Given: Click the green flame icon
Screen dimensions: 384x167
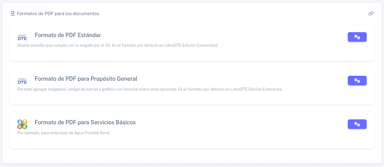Looking at the screenshot, I should (25, 126).
